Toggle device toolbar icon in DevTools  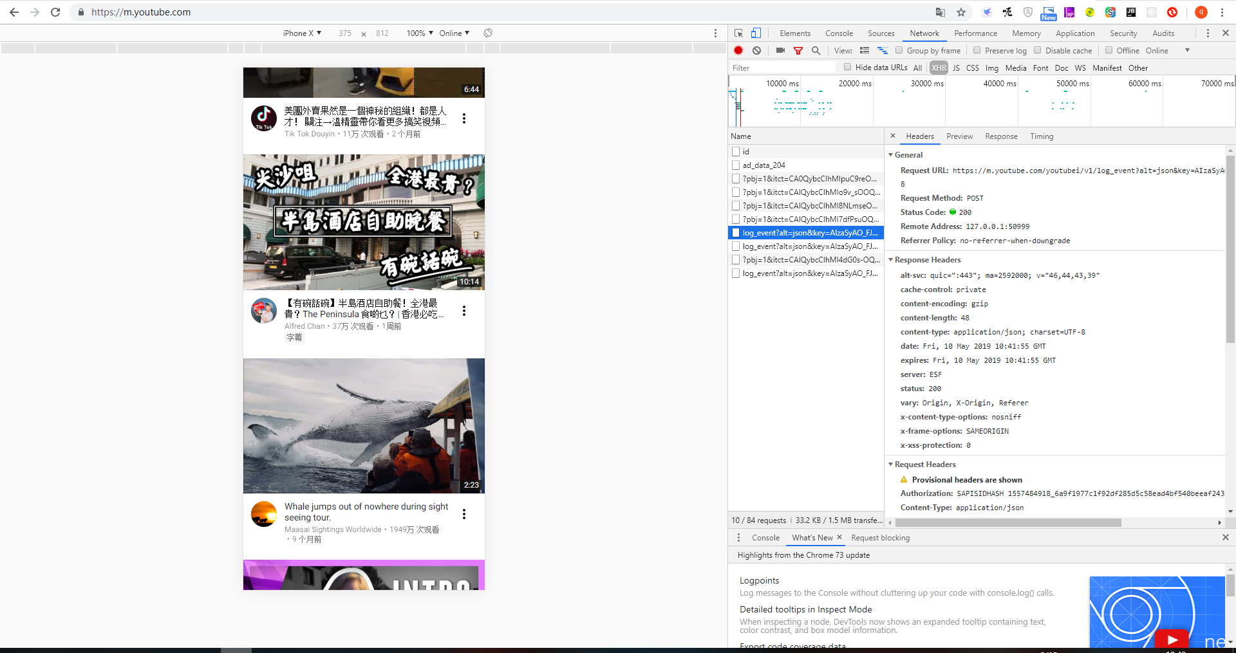756,33
